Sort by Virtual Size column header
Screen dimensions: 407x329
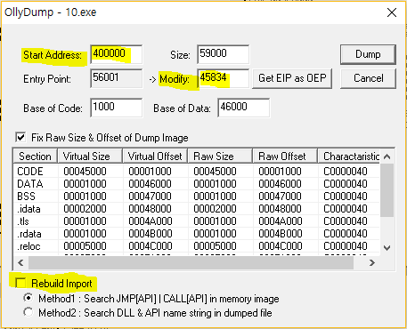[x=90, y=156]
